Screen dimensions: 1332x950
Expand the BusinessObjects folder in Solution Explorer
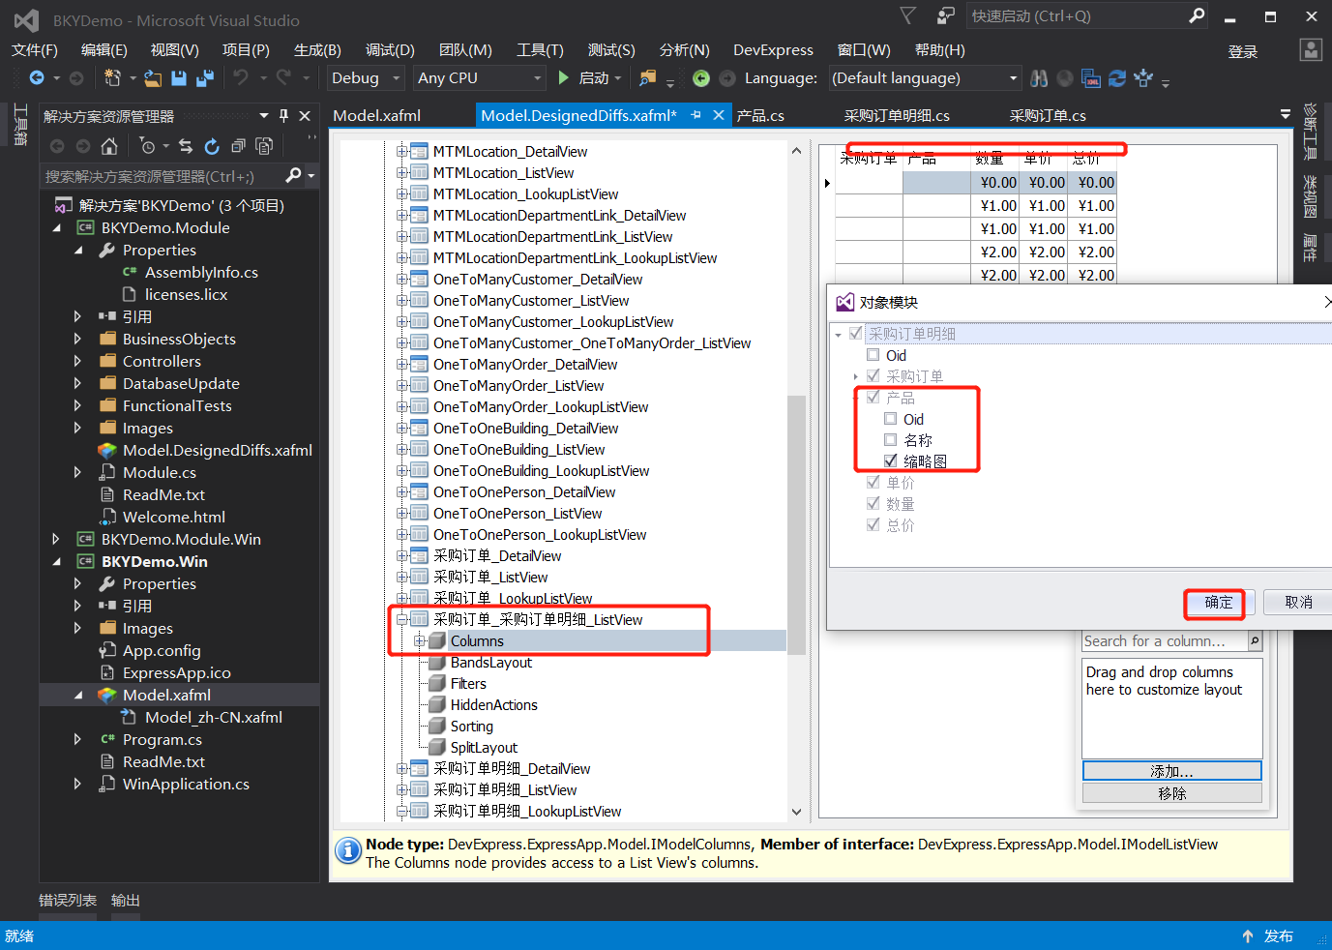(77, 339)
